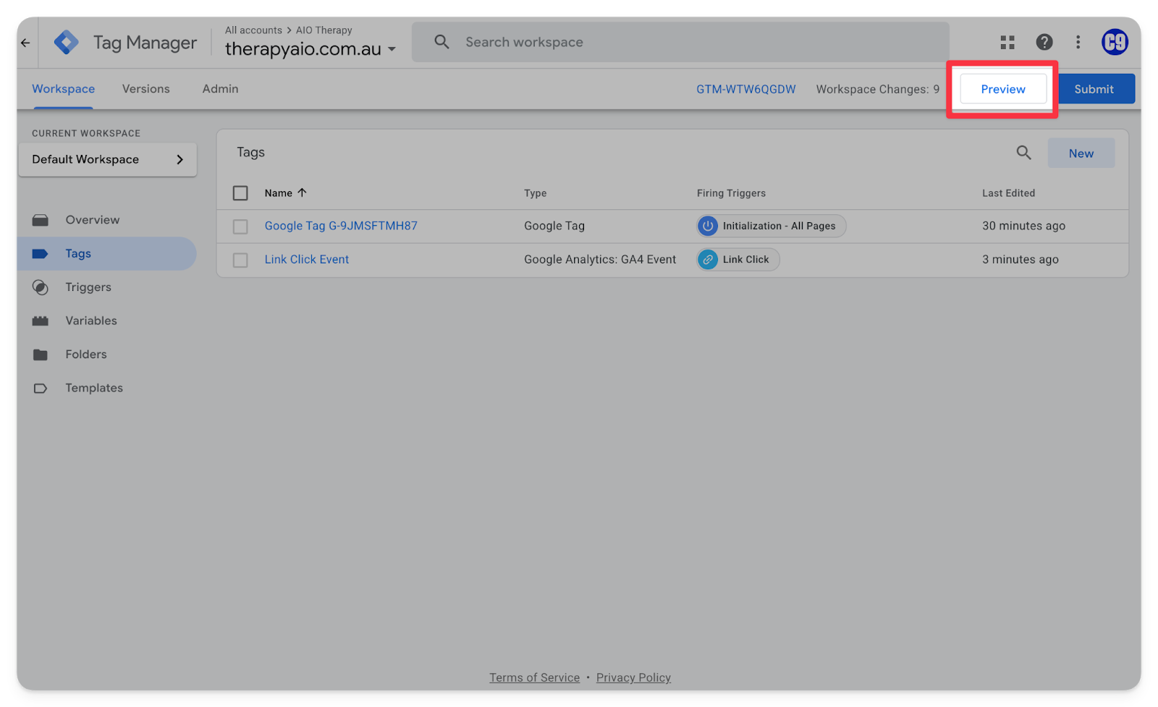The height and width of the screenshot is (707, 1158).
Task: Click the Initialization - All Pages trigger chip
Action: 772,226
